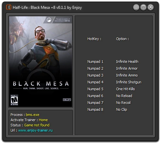
Task: Click the No Clip option
Action: 122,109
